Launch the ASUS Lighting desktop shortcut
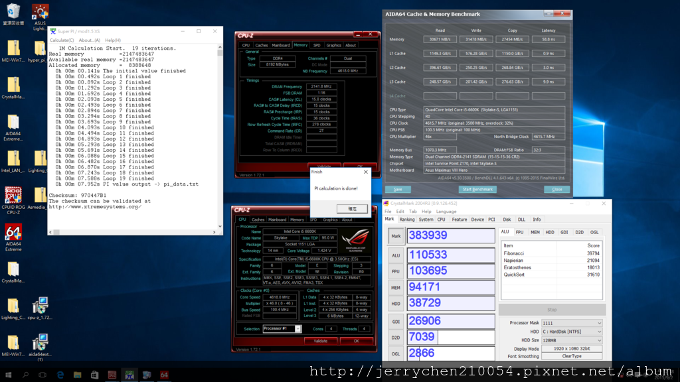 (x=40, y=17)
